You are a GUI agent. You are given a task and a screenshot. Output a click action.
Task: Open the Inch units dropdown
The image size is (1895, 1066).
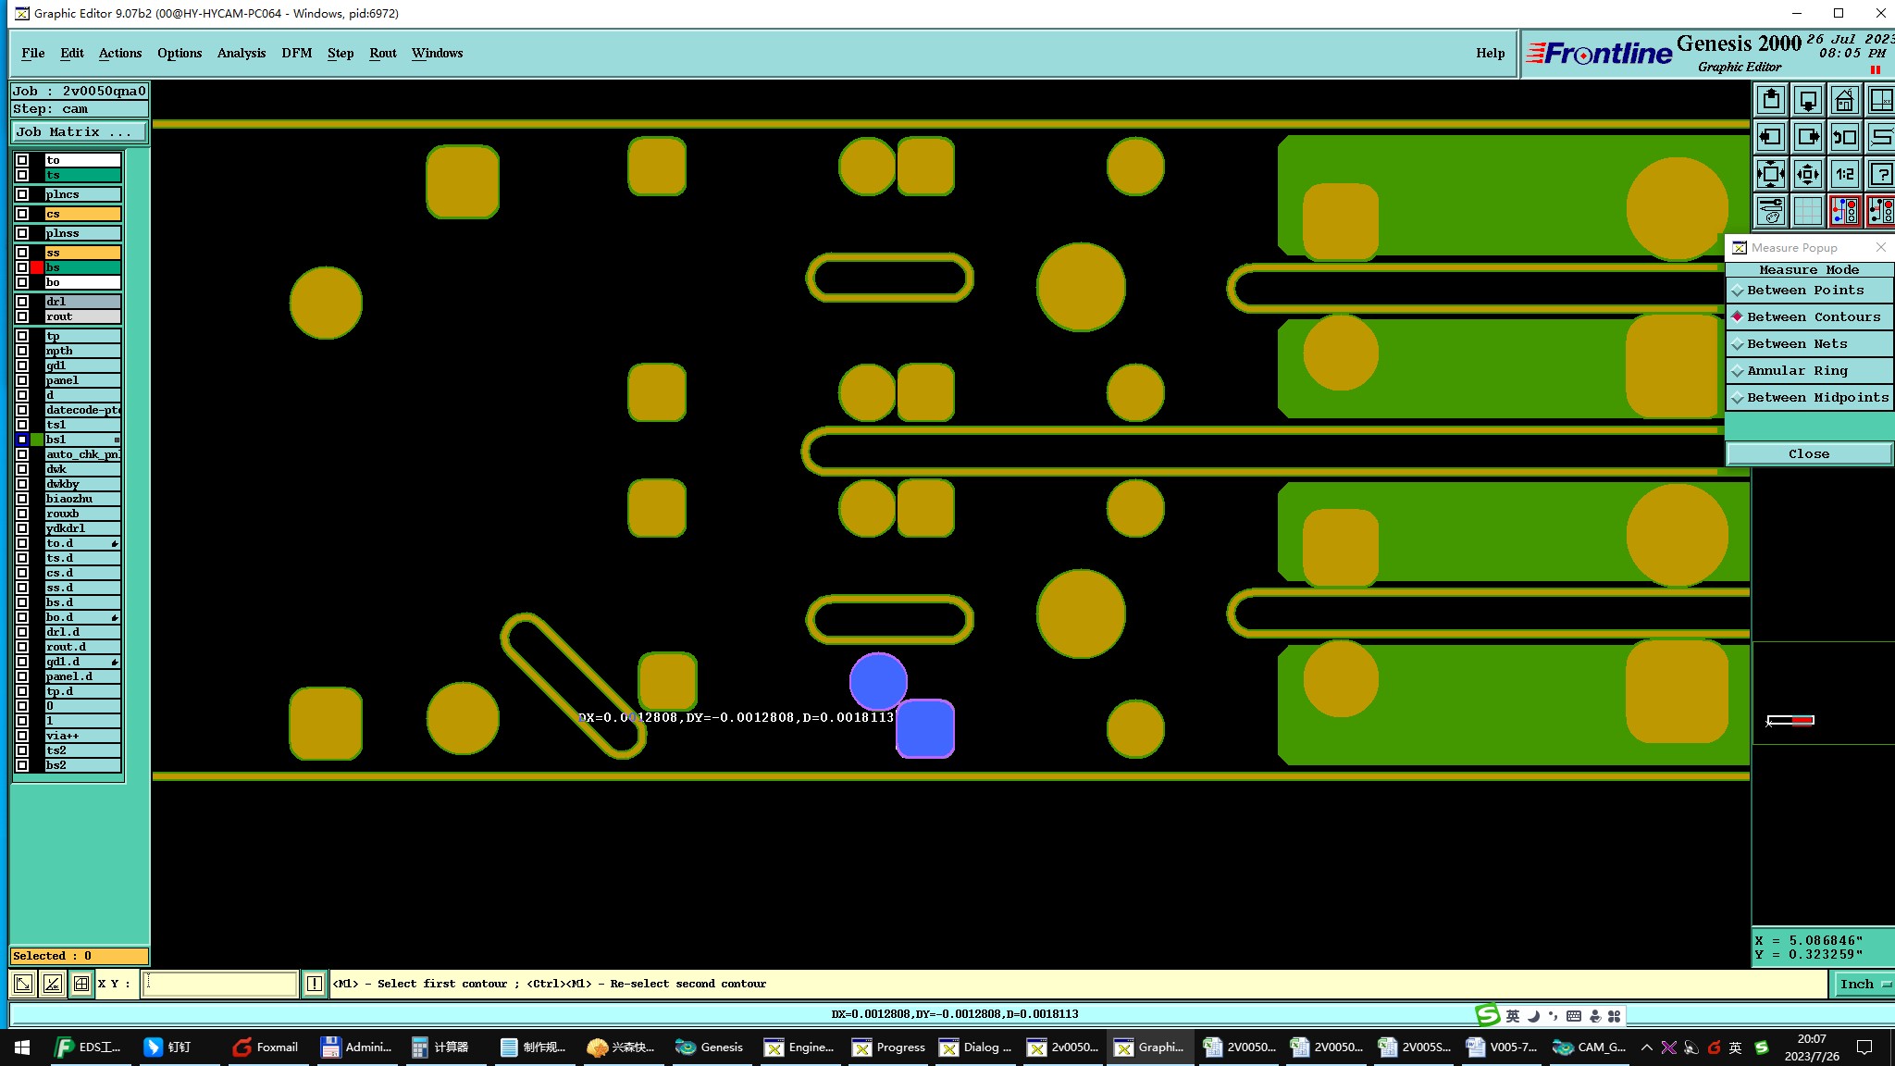pos(1864,984)
